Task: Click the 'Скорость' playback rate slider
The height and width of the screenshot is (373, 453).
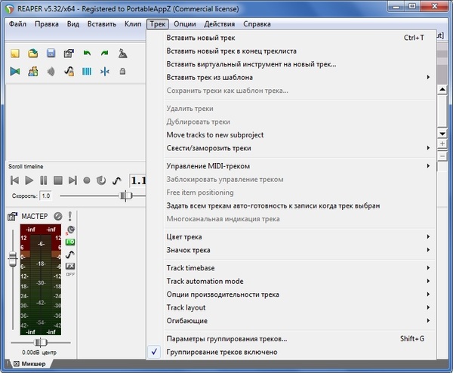Action: (x=126, y=196)
